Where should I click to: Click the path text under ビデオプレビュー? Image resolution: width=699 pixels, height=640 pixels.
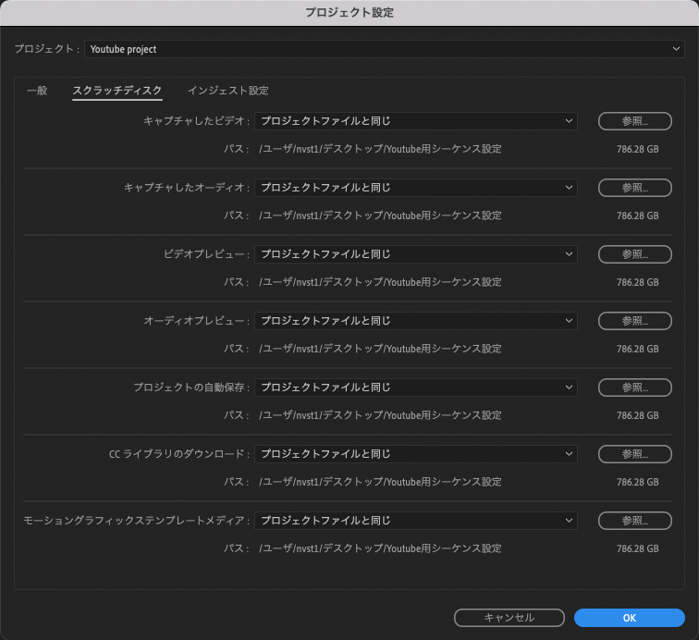[x=380, y=282]
